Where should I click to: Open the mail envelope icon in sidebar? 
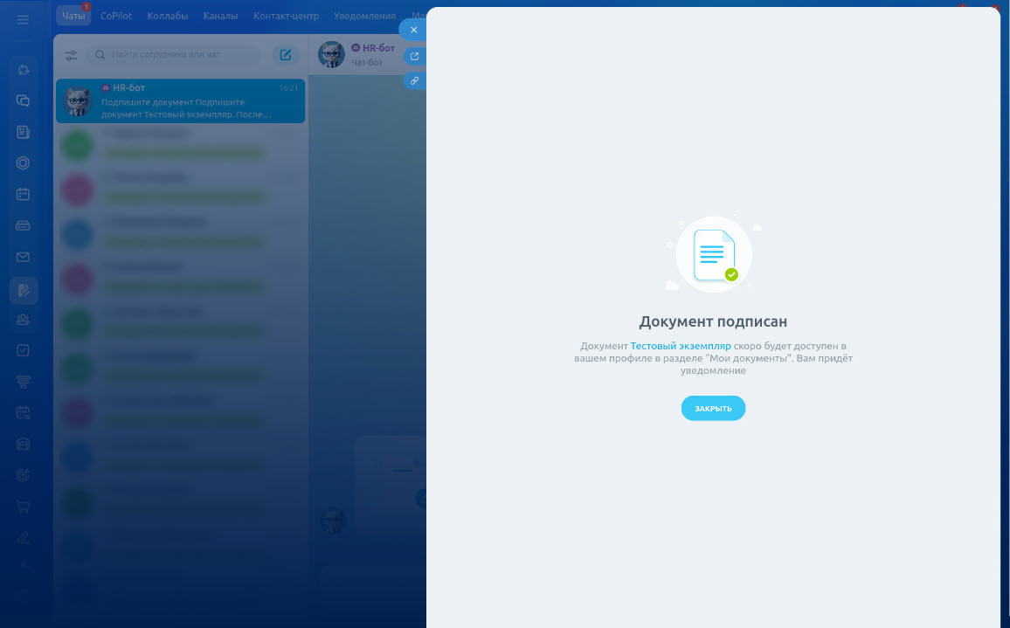(x=24, y=257)
